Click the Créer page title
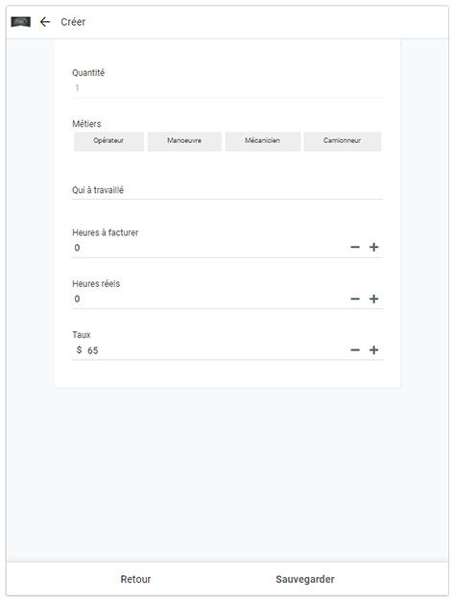Screen dimensions: 452x601 (73, 22)
